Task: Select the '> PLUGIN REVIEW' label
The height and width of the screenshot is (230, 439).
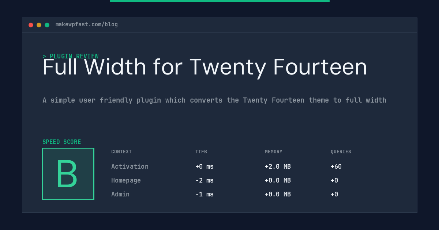Action: coord(71,56)
